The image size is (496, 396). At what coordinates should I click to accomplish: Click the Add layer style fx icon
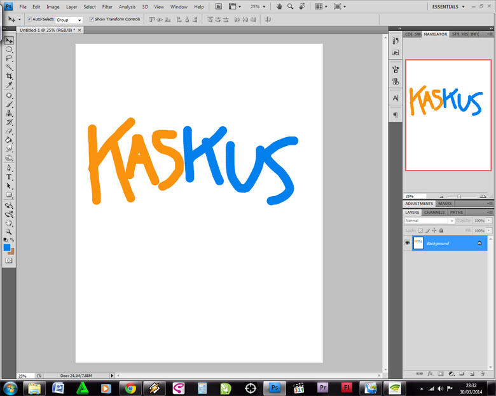[x=430, y=374]
